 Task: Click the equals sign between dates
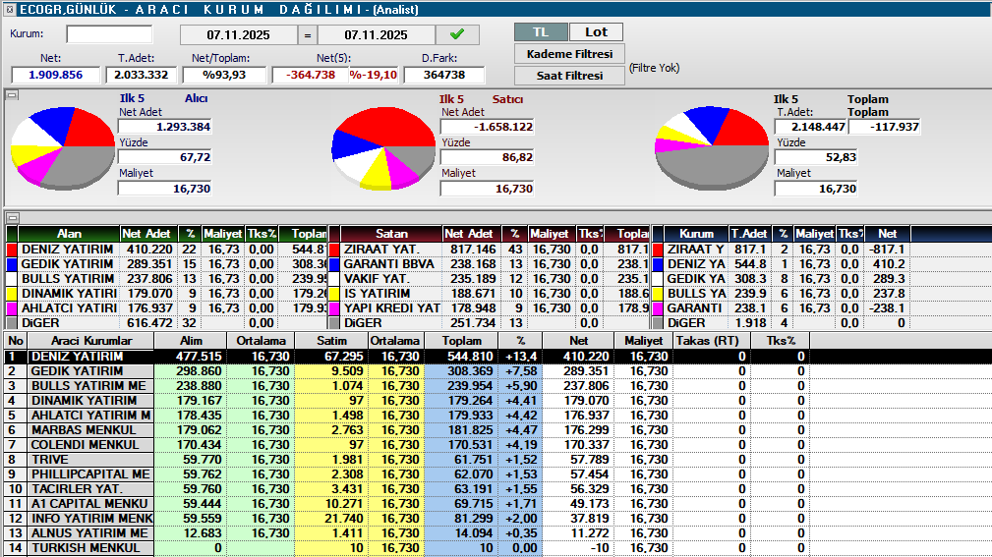[x=307, y=34]
